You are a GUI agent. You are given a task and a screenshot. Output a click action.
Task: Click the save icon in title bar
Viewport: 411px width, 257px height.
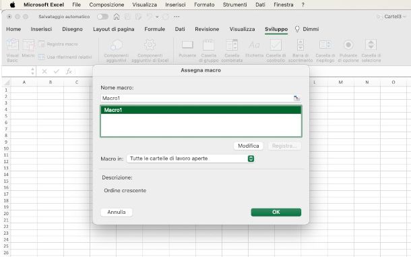127,17
